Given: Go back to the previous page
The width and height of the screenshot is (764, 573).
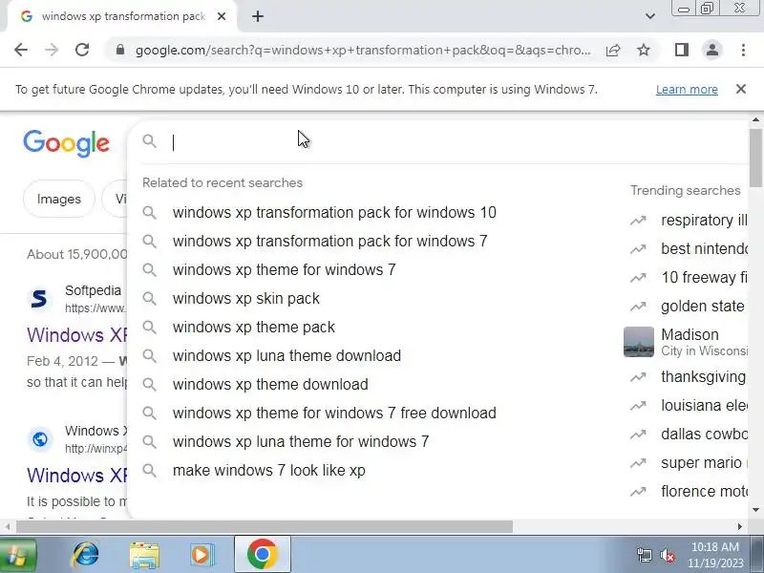Looking at the screenshot, I should (21, 50).
